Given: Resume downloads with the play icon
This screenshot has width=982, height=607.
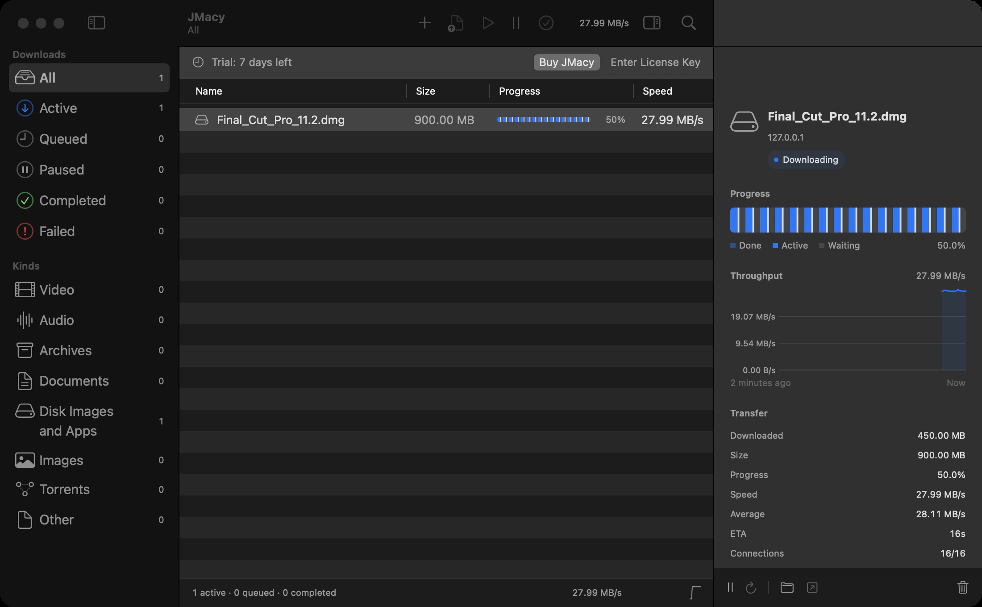Looking at the screenshot, I should [x=488, y=23].
